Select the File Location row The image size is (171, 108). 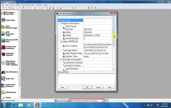(x=85, y=46)
